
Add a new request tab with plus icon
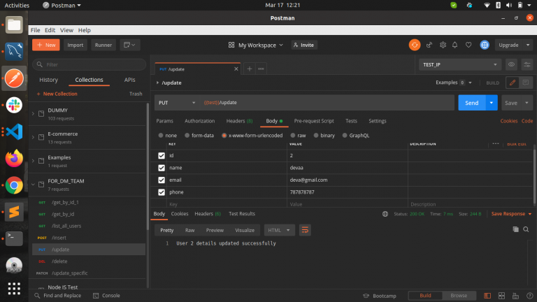250,69
